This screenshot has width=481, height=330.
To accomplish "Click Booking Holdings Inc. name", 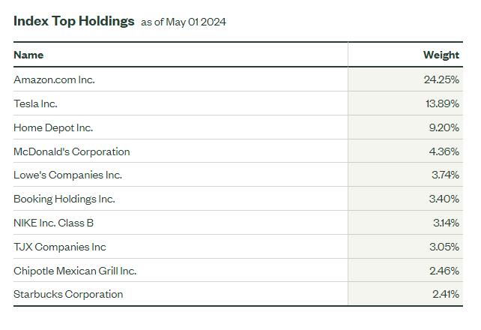I will pyautogui.click(x=64, y=199).
